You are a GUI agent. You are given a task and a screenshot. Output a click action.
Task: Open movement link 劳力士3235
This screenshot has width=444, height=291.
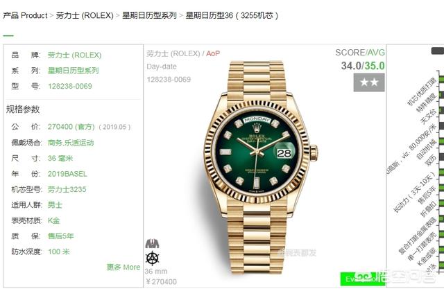[x=67, y=189]
